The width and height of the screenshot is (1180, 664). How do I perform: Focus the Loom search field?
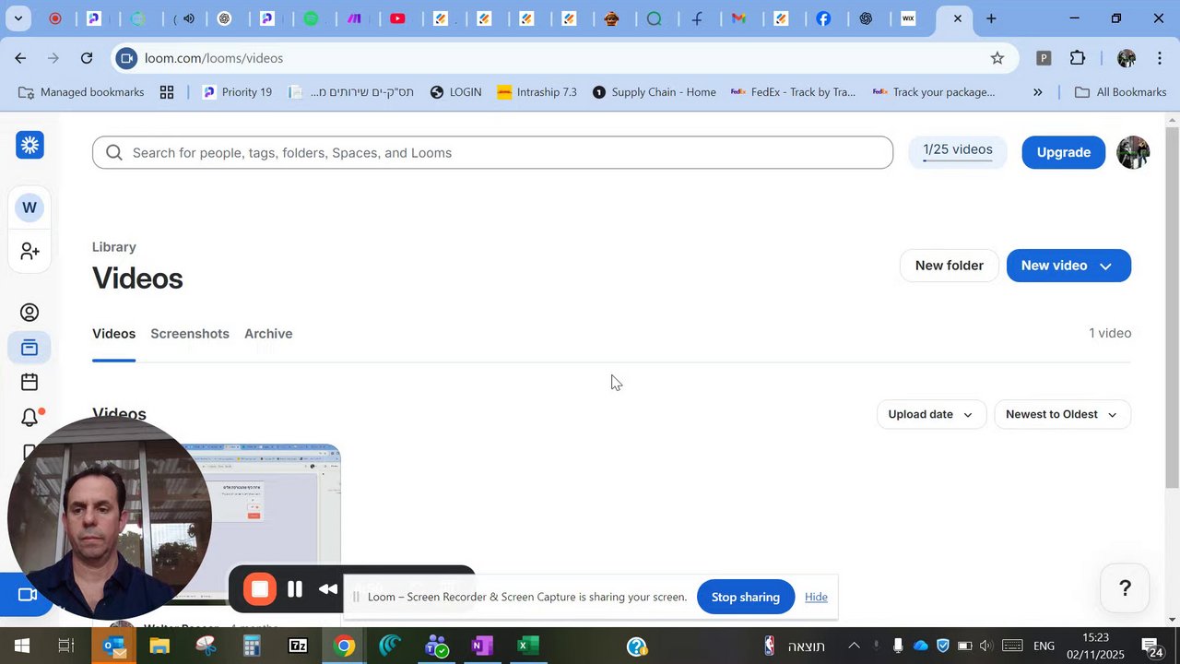click(x=492, y=152)
